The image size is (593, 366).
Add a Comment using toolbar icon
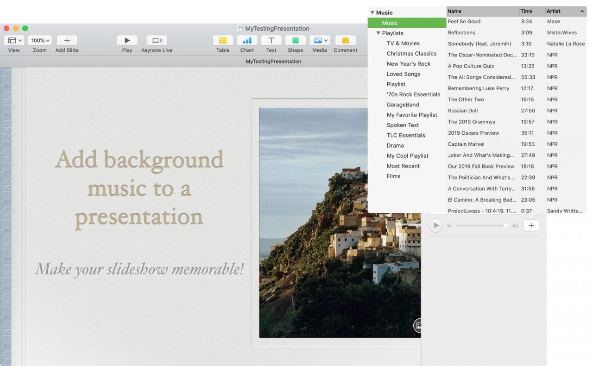345,41
